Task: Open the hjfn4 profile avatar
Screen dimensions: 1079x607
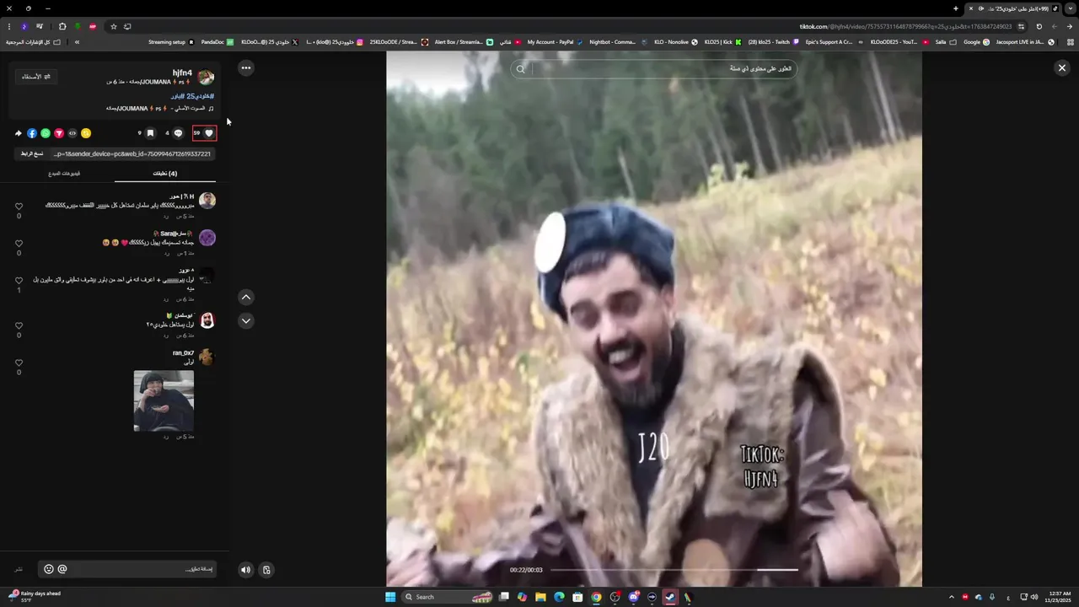Action: pos(206,78)
